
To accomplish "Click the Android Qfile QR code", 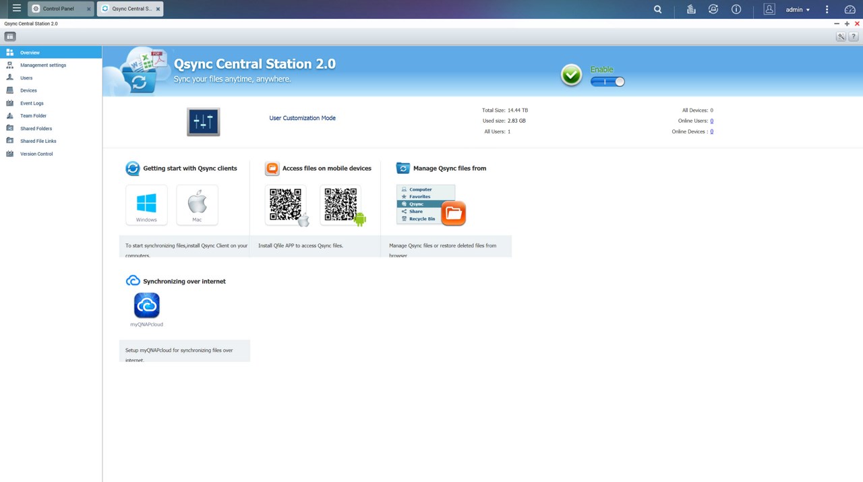I will [340, 205].
